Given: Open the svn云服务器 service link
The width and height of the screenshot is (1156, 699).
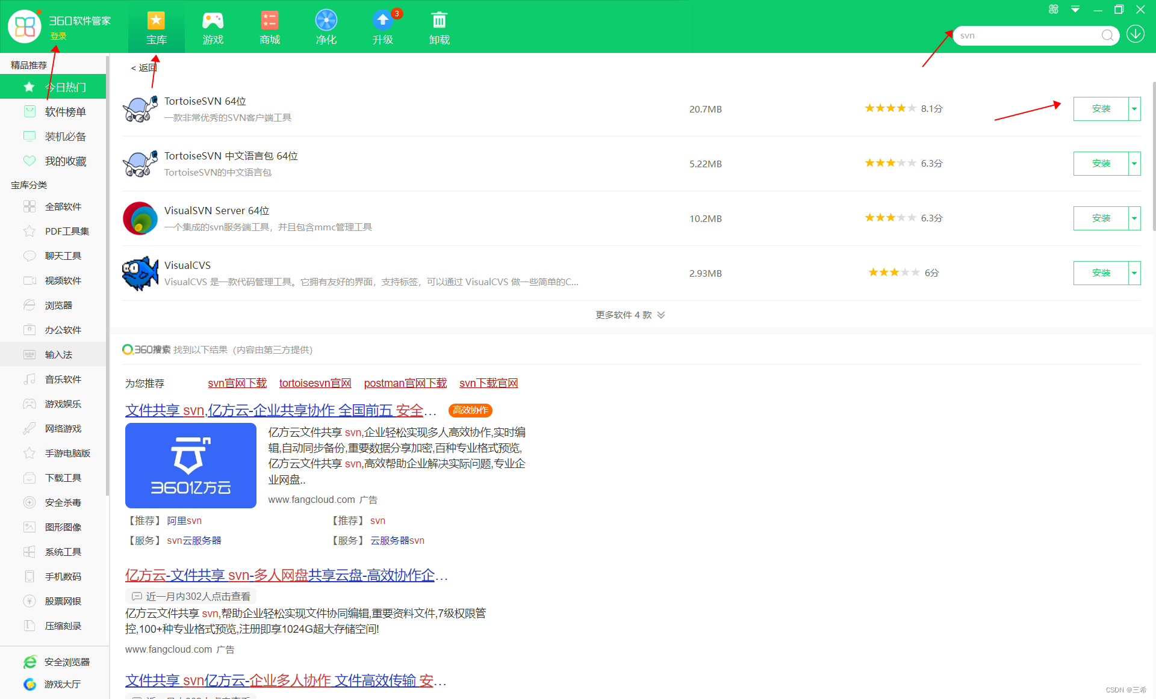Looking at the screenshot, I should click(194, 541).
